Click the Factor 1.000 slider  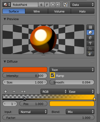click(48, 117)
